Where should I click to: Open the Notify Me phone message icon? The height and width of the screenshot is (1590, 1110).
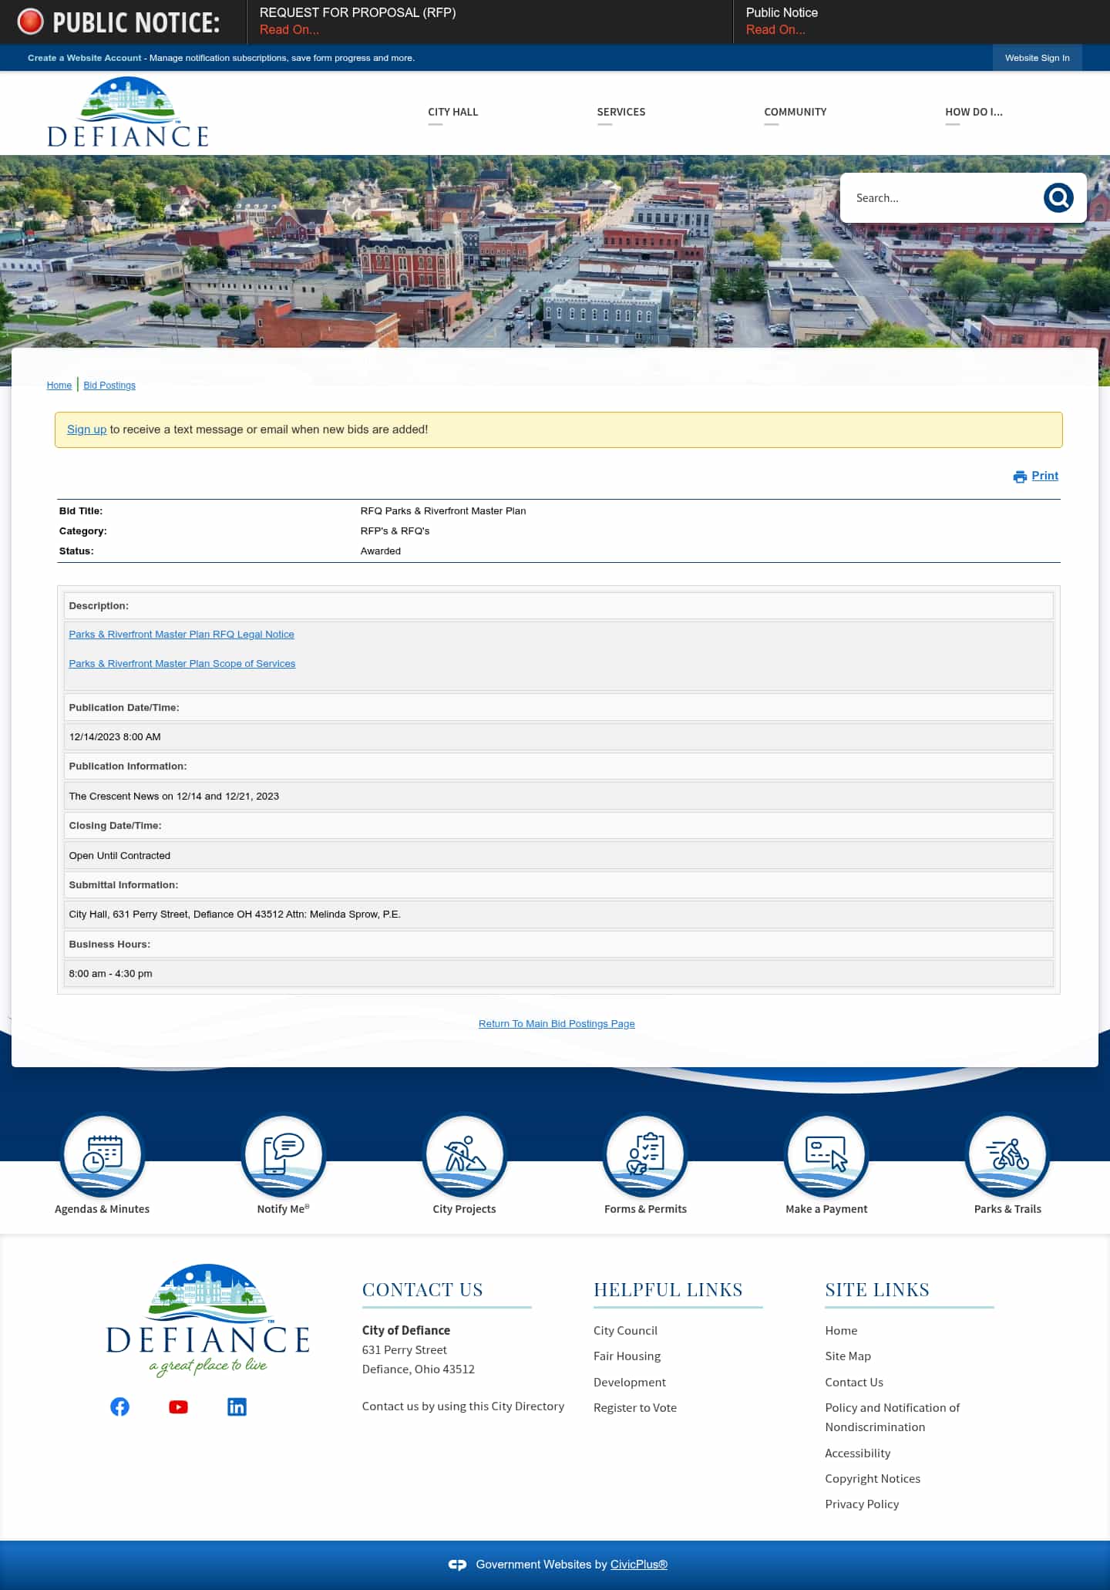coord(284,1155)
